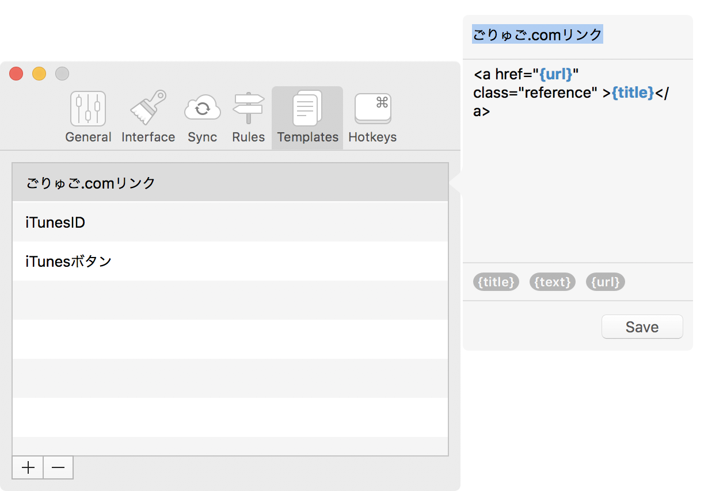The image size is (708, 491).
Task: Click the blue {title} token in the code
Action: pos(633,93)
